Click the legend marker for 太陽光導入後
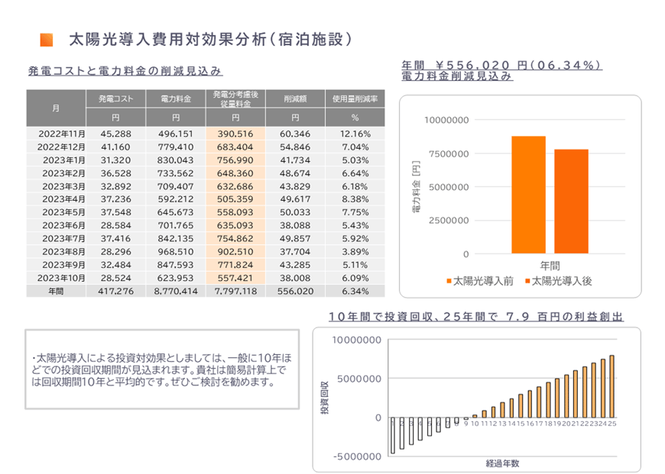 (527, 282)
